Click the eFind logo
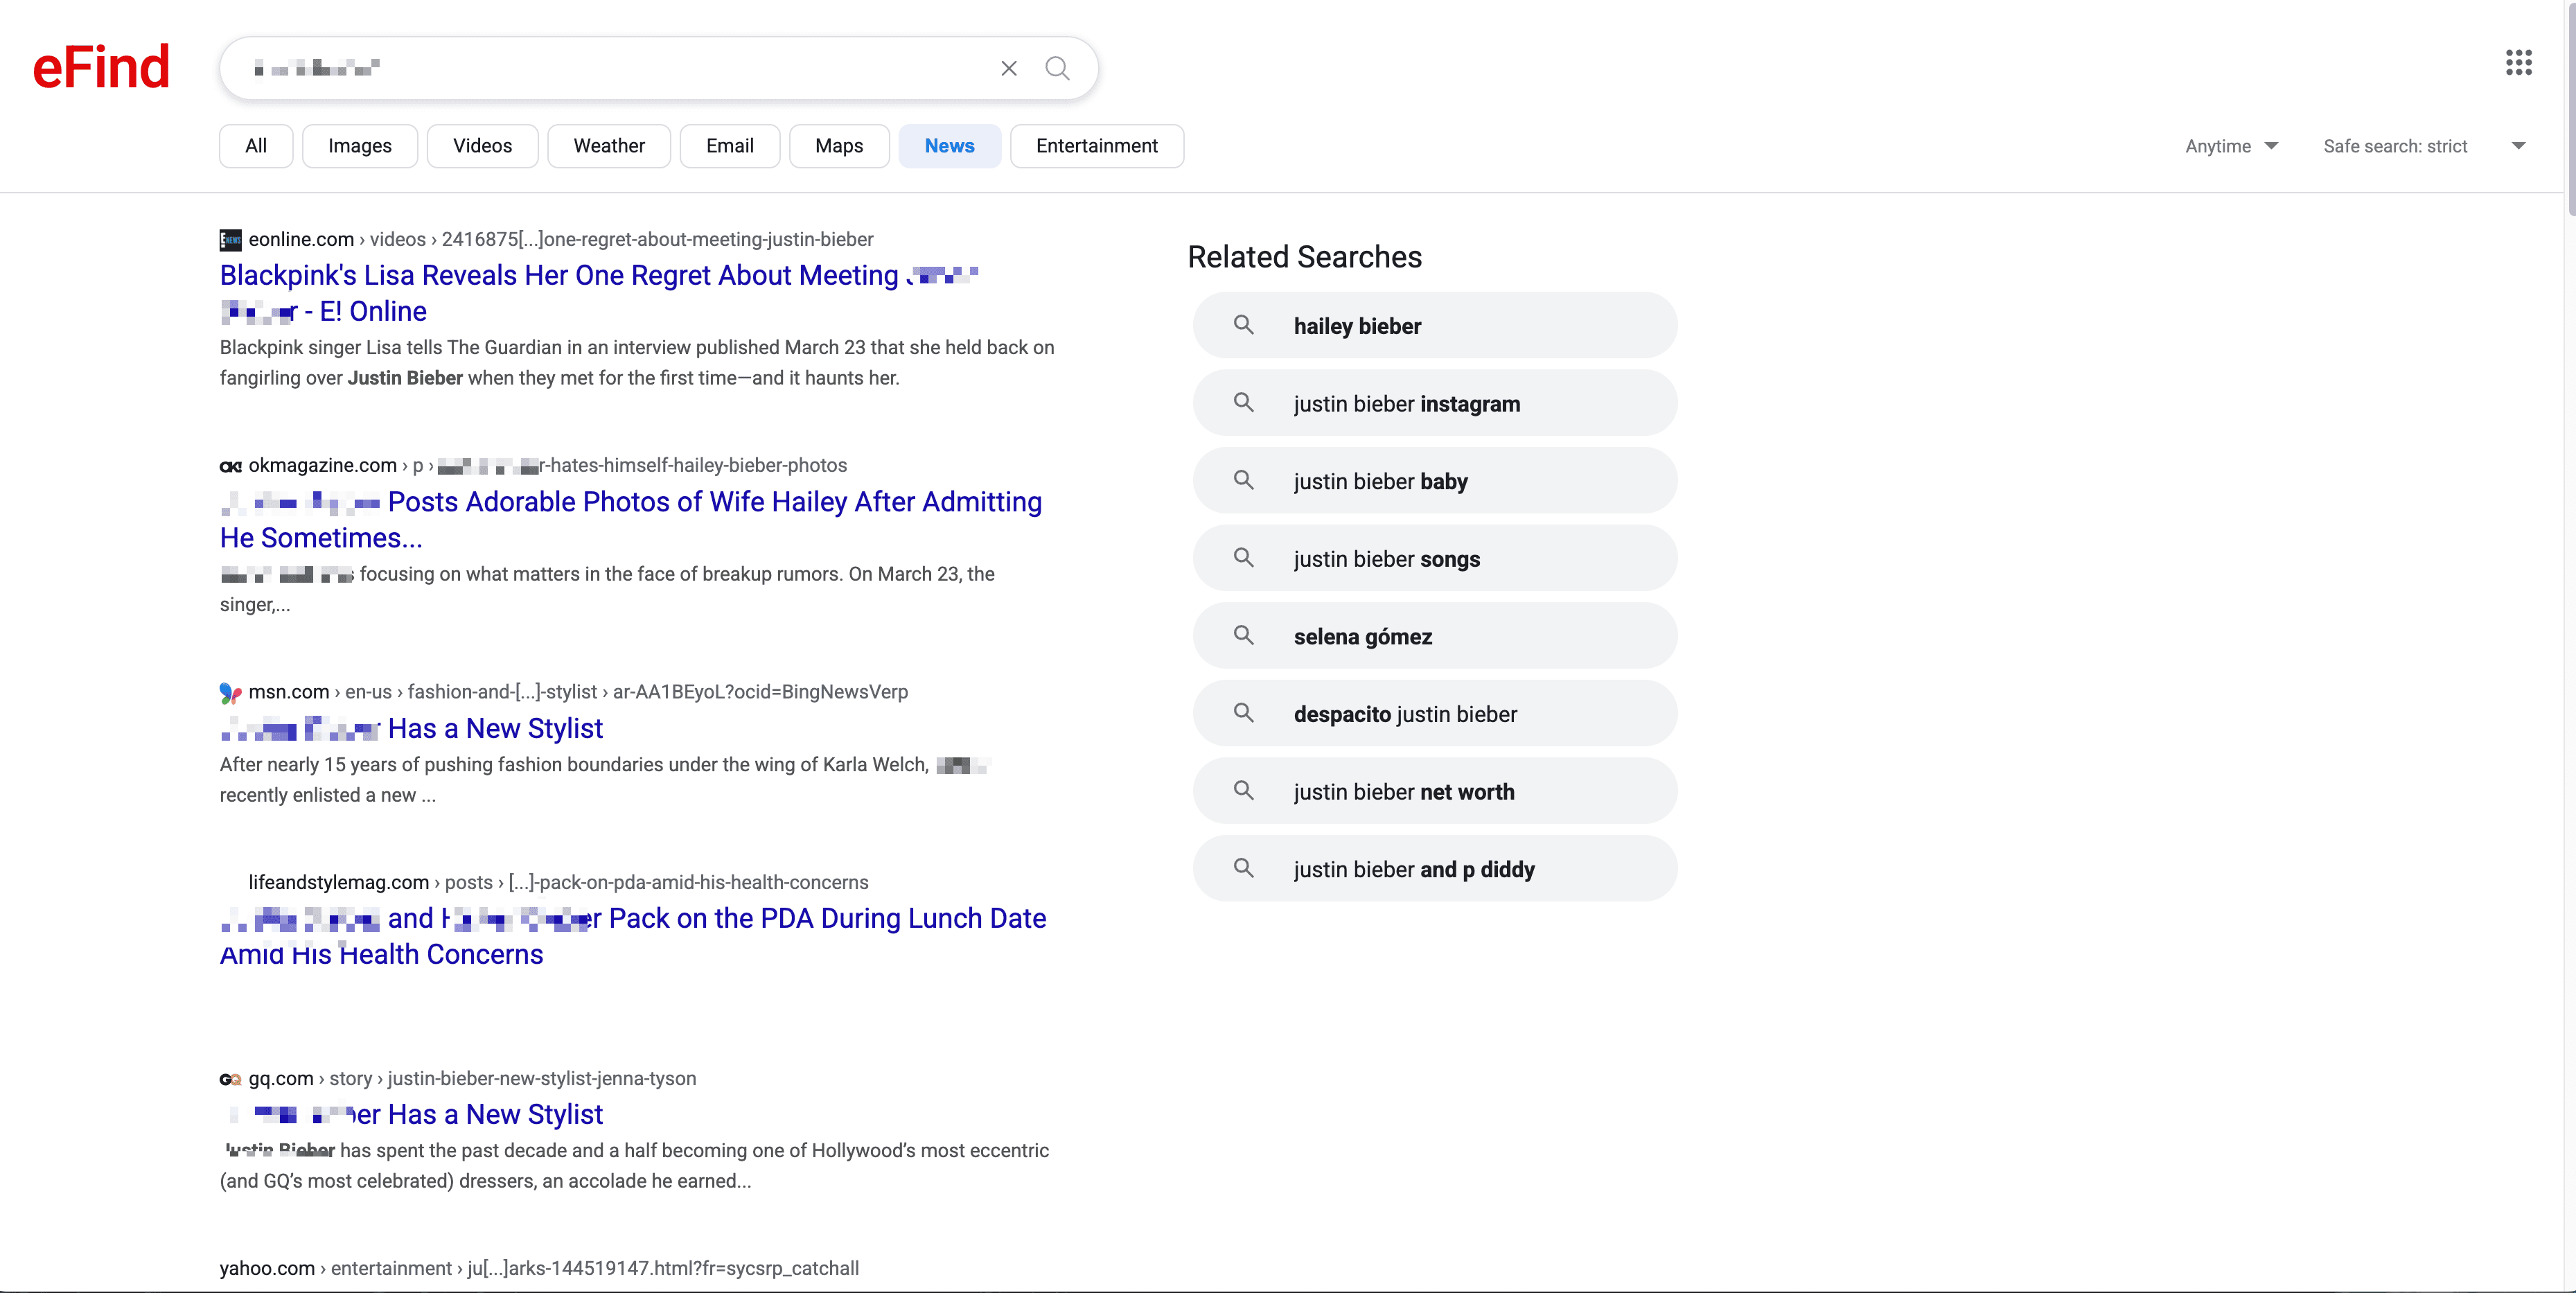This screenshot has height=1293, width=2576. [x=101, y=67]
